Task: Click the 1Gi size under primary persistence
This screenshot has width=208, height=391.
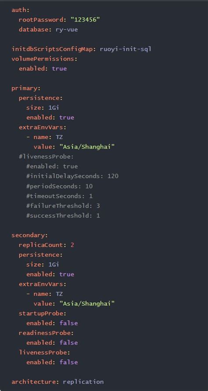Action: pyautogui.click(x=54, y=108)
